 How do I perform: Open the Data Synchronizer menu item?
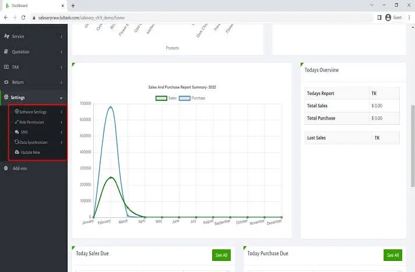click(x=33, y=142)
